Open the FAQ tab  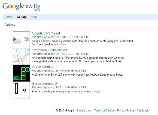34,17
